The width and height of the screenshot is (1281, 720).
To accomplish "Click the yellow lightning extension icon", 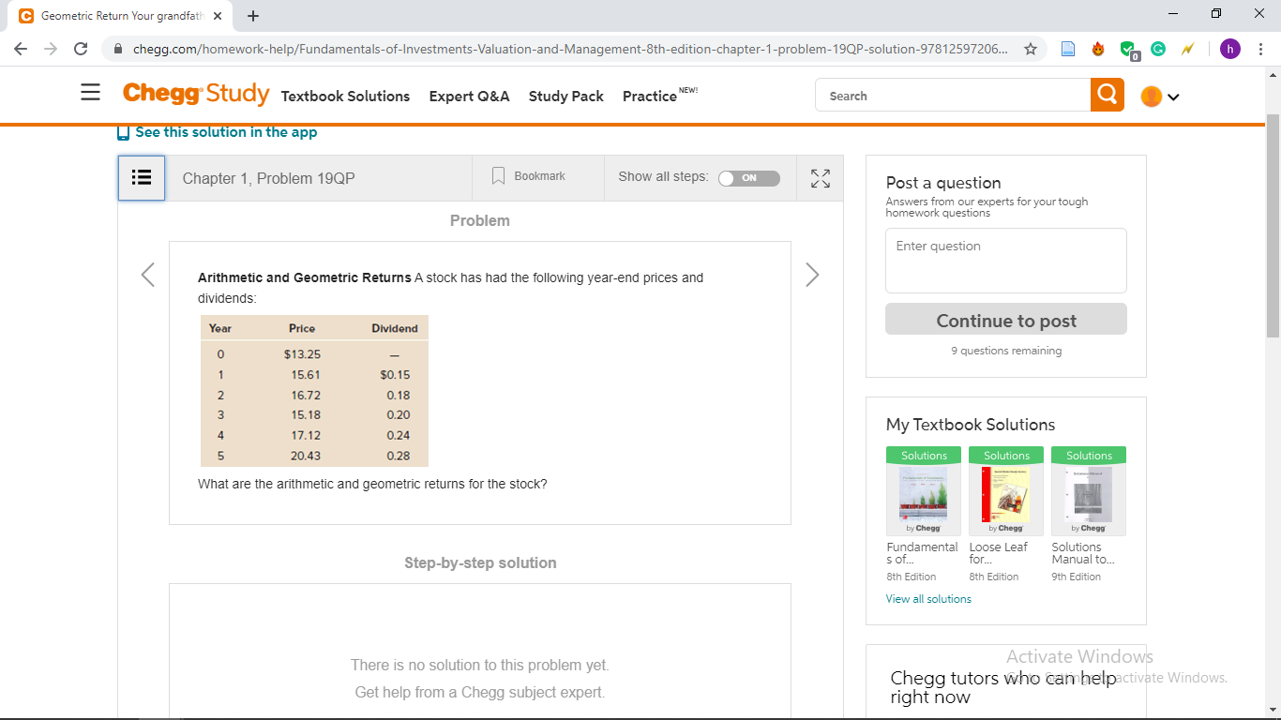I will pyautogui.click(x=1187, y=49).
